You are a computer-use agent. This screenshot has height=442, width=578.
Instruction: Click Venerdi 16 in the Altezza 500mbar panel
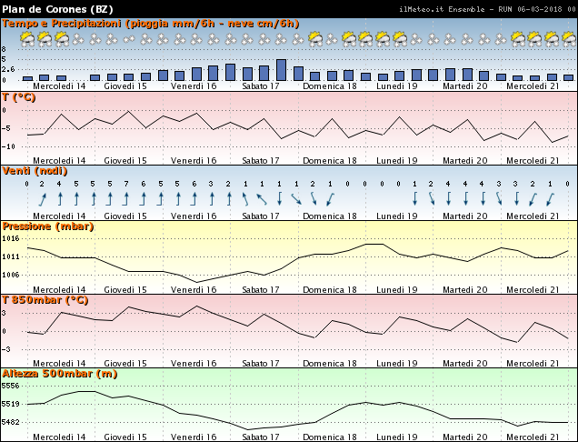pos(194,437)
